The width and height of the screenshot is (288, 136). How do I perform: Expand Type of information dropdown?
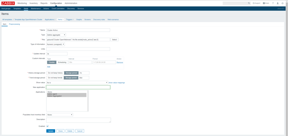click(56, 44)
